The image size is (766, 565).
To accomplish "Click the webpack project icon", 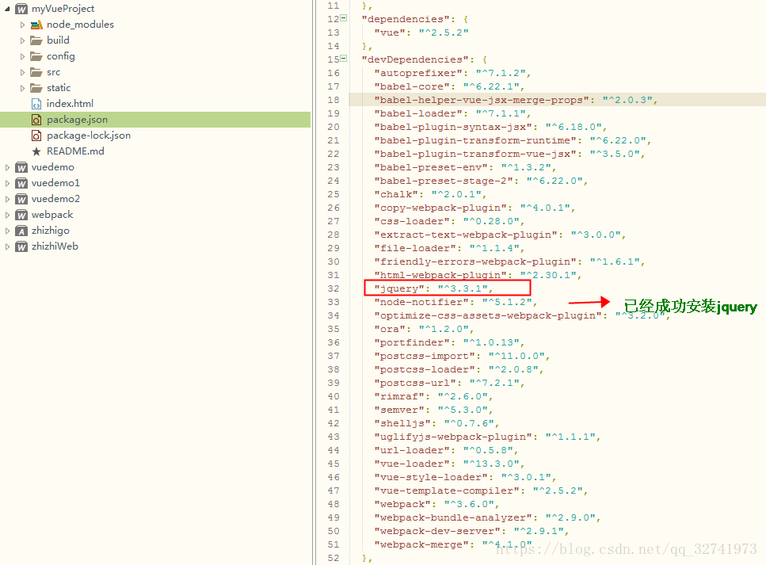I will (x=21, y=215).
